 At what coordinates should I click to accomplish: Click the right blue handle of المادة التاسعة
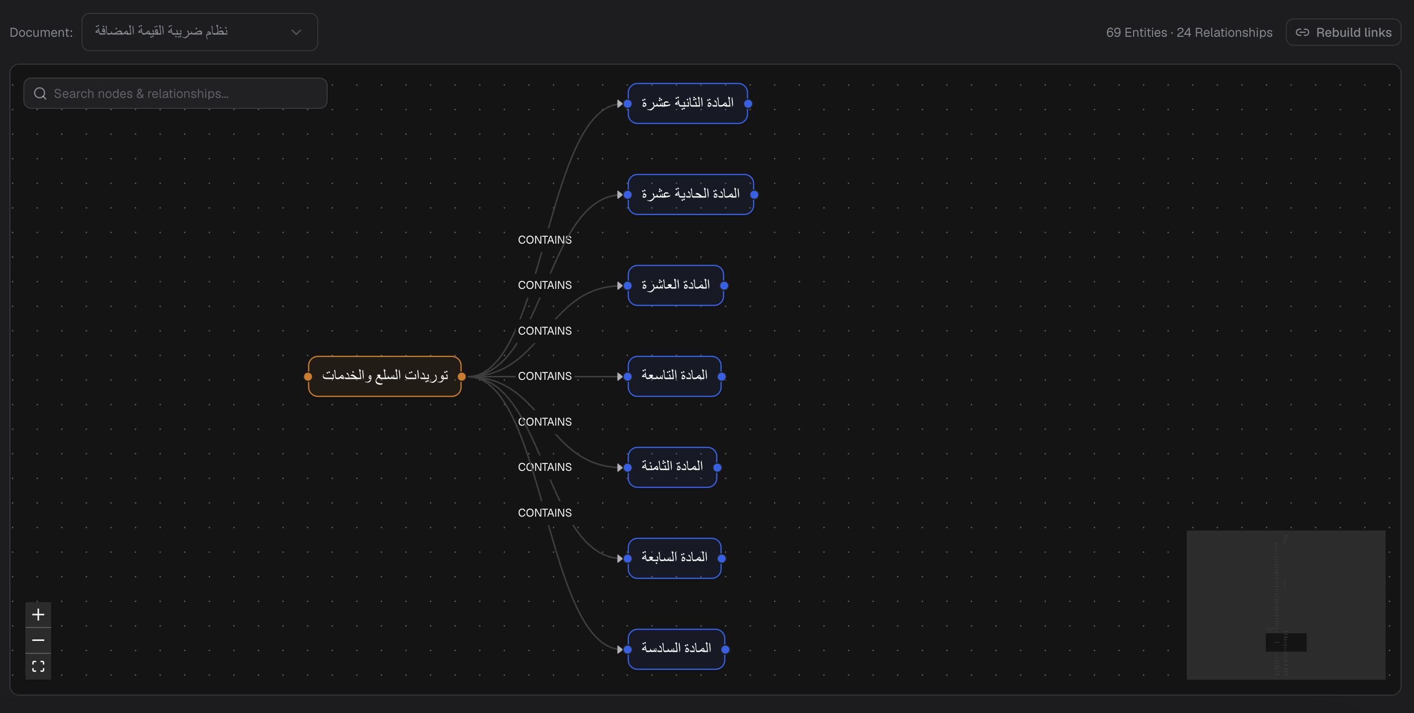coord(722,376)
